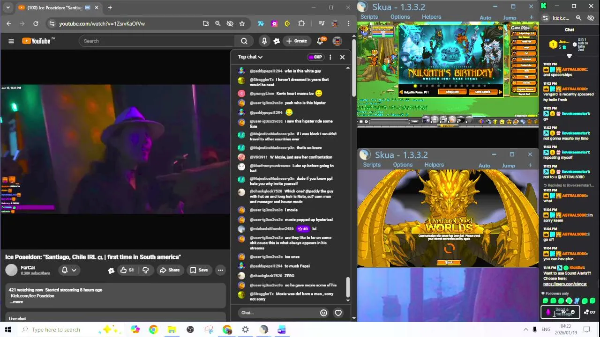The image size is (600, 337).
Task: Click the YouTube search magnifier button
Action: 244,41
